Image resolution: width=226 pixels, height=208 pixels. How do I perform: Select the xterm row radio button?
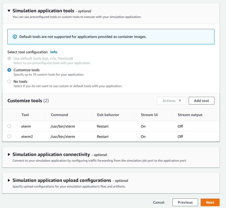pos(9,126)
